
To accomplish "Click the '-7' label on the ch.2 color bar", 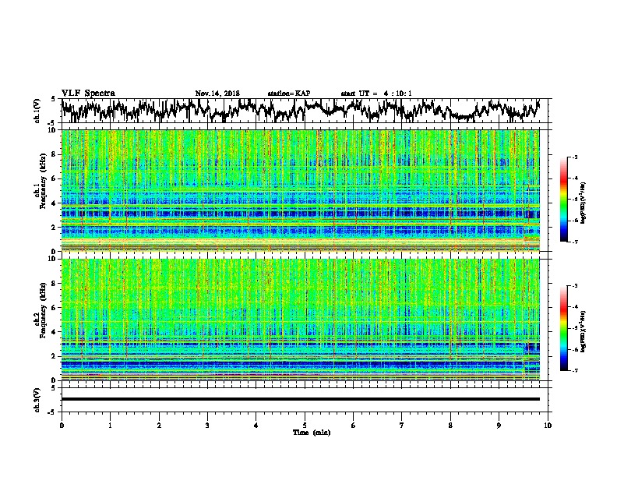I will 575,371.
